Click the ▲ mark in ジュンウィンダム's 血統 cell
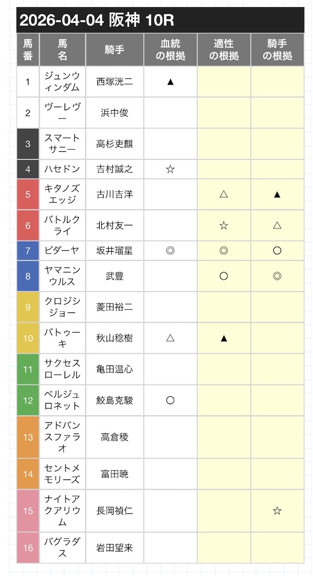Image resolution: width=313 pixels, height=576 pixels. coord(170,82)
